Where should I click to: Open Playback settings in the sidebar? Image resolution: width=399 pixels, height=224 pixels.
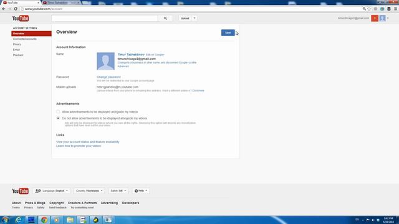tap(18, 55)
